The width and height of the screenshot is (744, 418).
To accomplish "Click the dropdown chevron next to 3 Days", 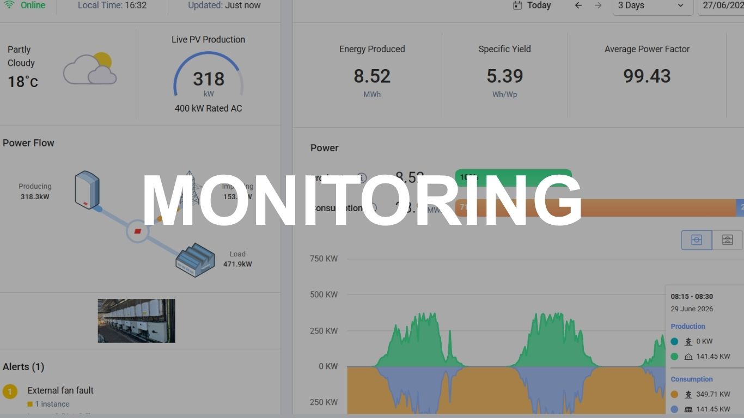I will tap(681, 5).
